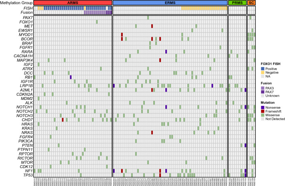Click the PAX7 fusion legend swatch
Screen dimensions: 285x186
[x=263, y=92]
